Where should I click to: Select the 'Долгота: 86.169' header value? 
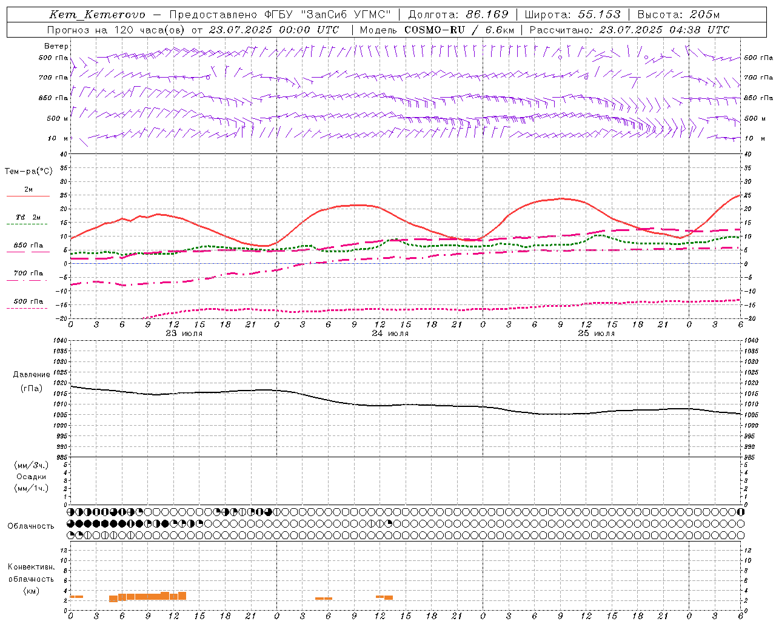(458, 15)
